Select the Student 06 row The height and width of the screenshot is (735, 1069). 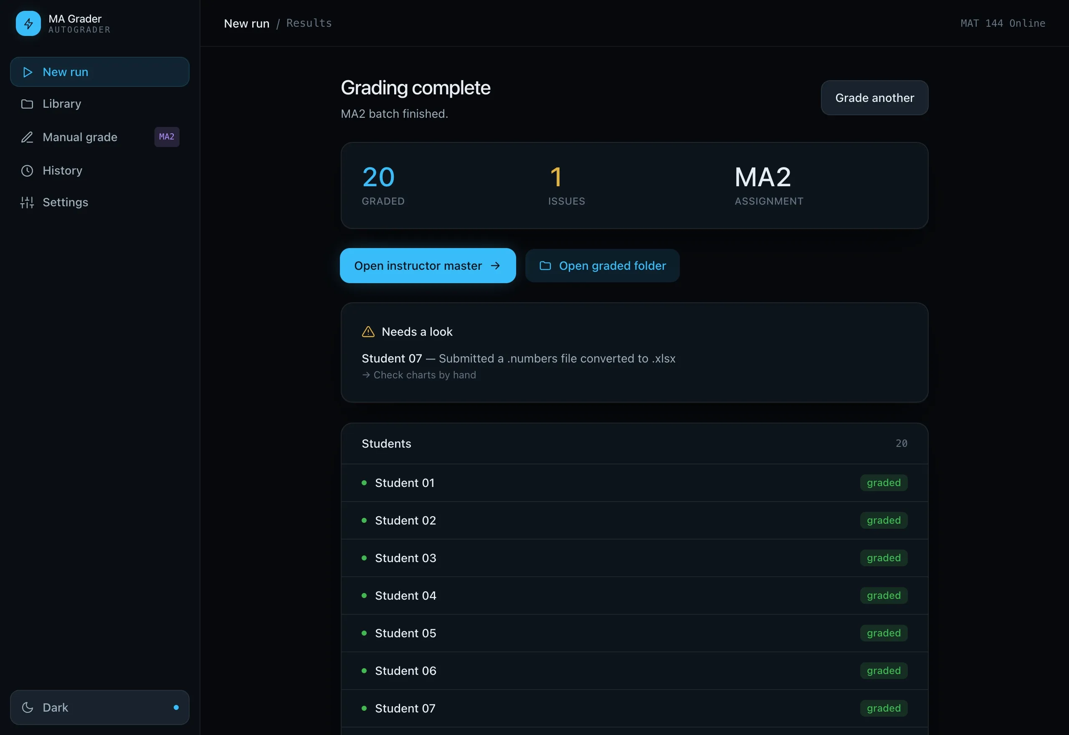tap(634, 671)
